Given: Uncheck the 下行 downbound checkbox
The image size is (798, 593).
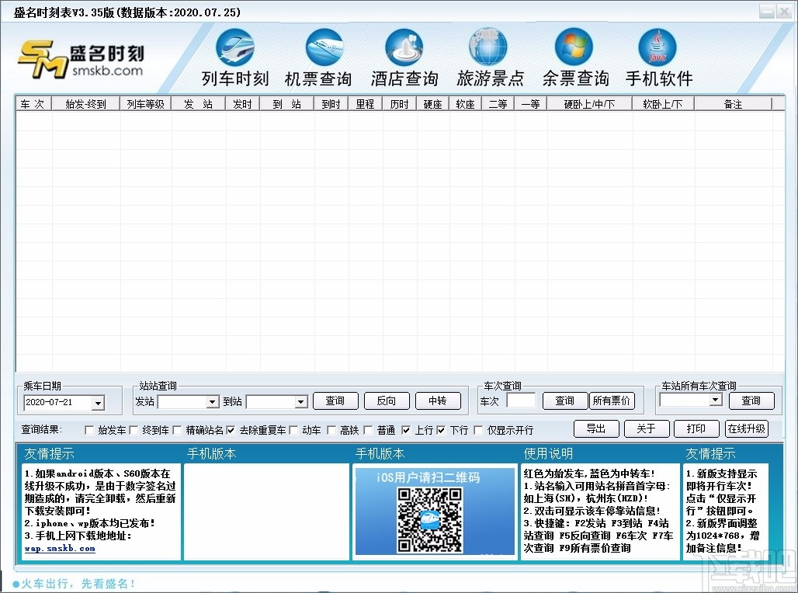Looking at the screenshot, I should point(441,430).
